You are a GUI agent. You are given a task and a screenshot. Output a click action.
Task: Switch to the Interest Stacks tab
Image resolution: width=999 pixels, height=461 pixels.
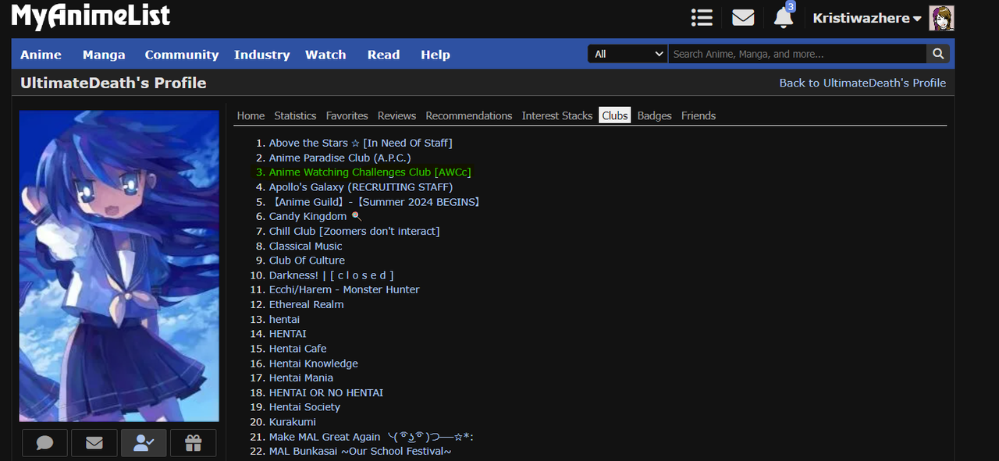point(557,115)
